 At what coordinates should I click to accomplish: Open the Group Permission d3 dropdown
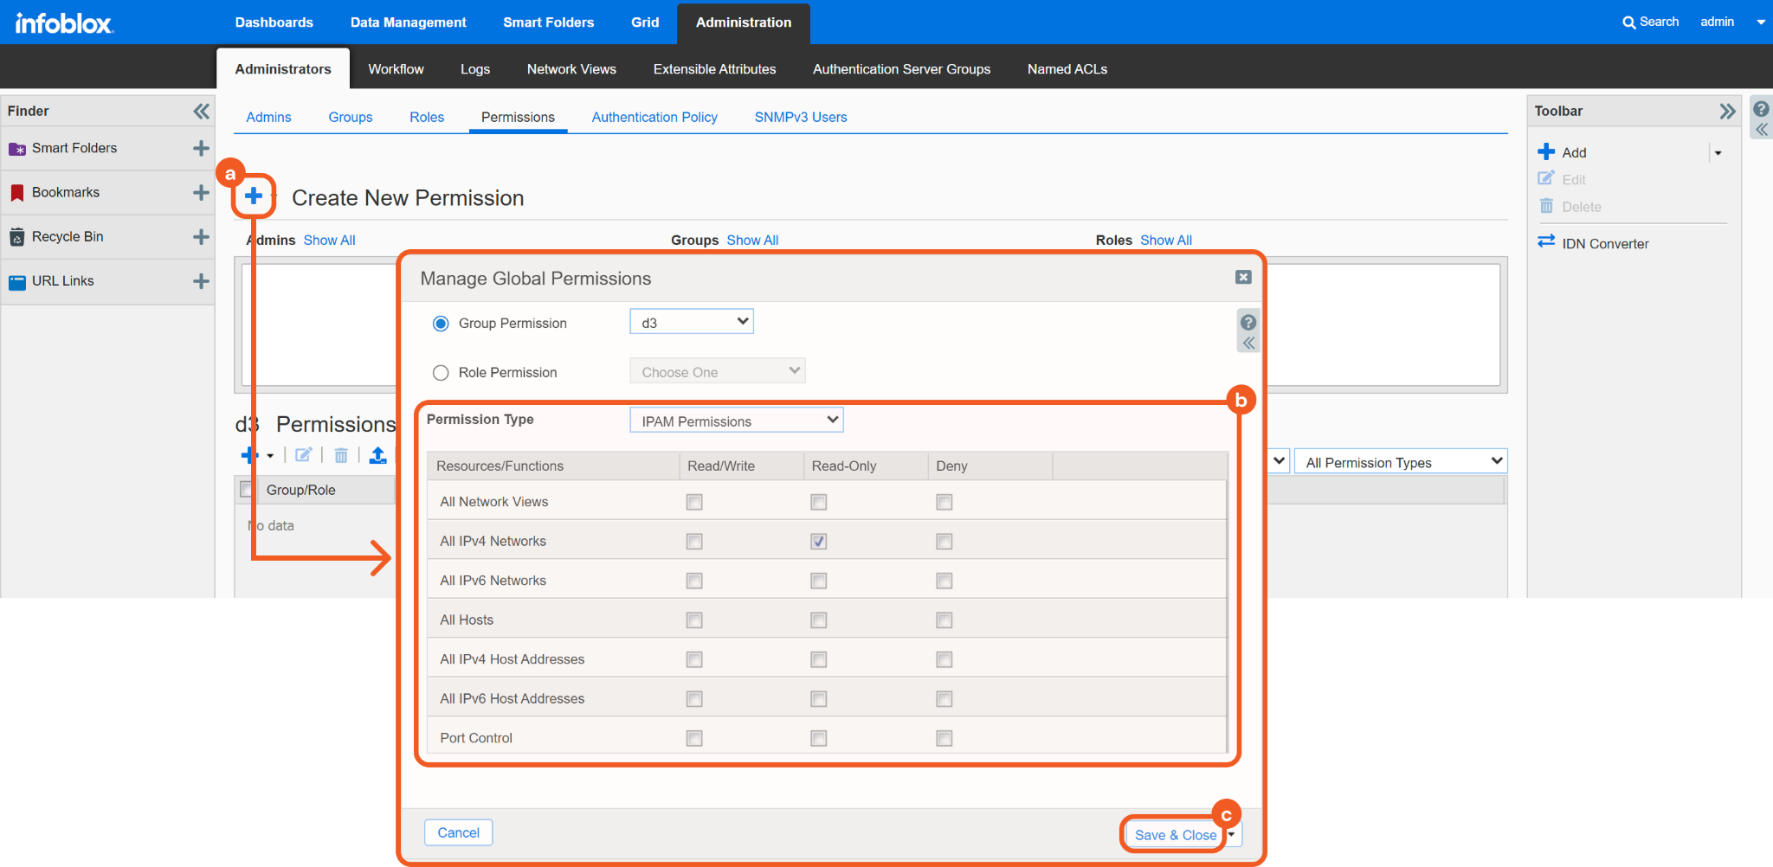[x=692, y=322]
